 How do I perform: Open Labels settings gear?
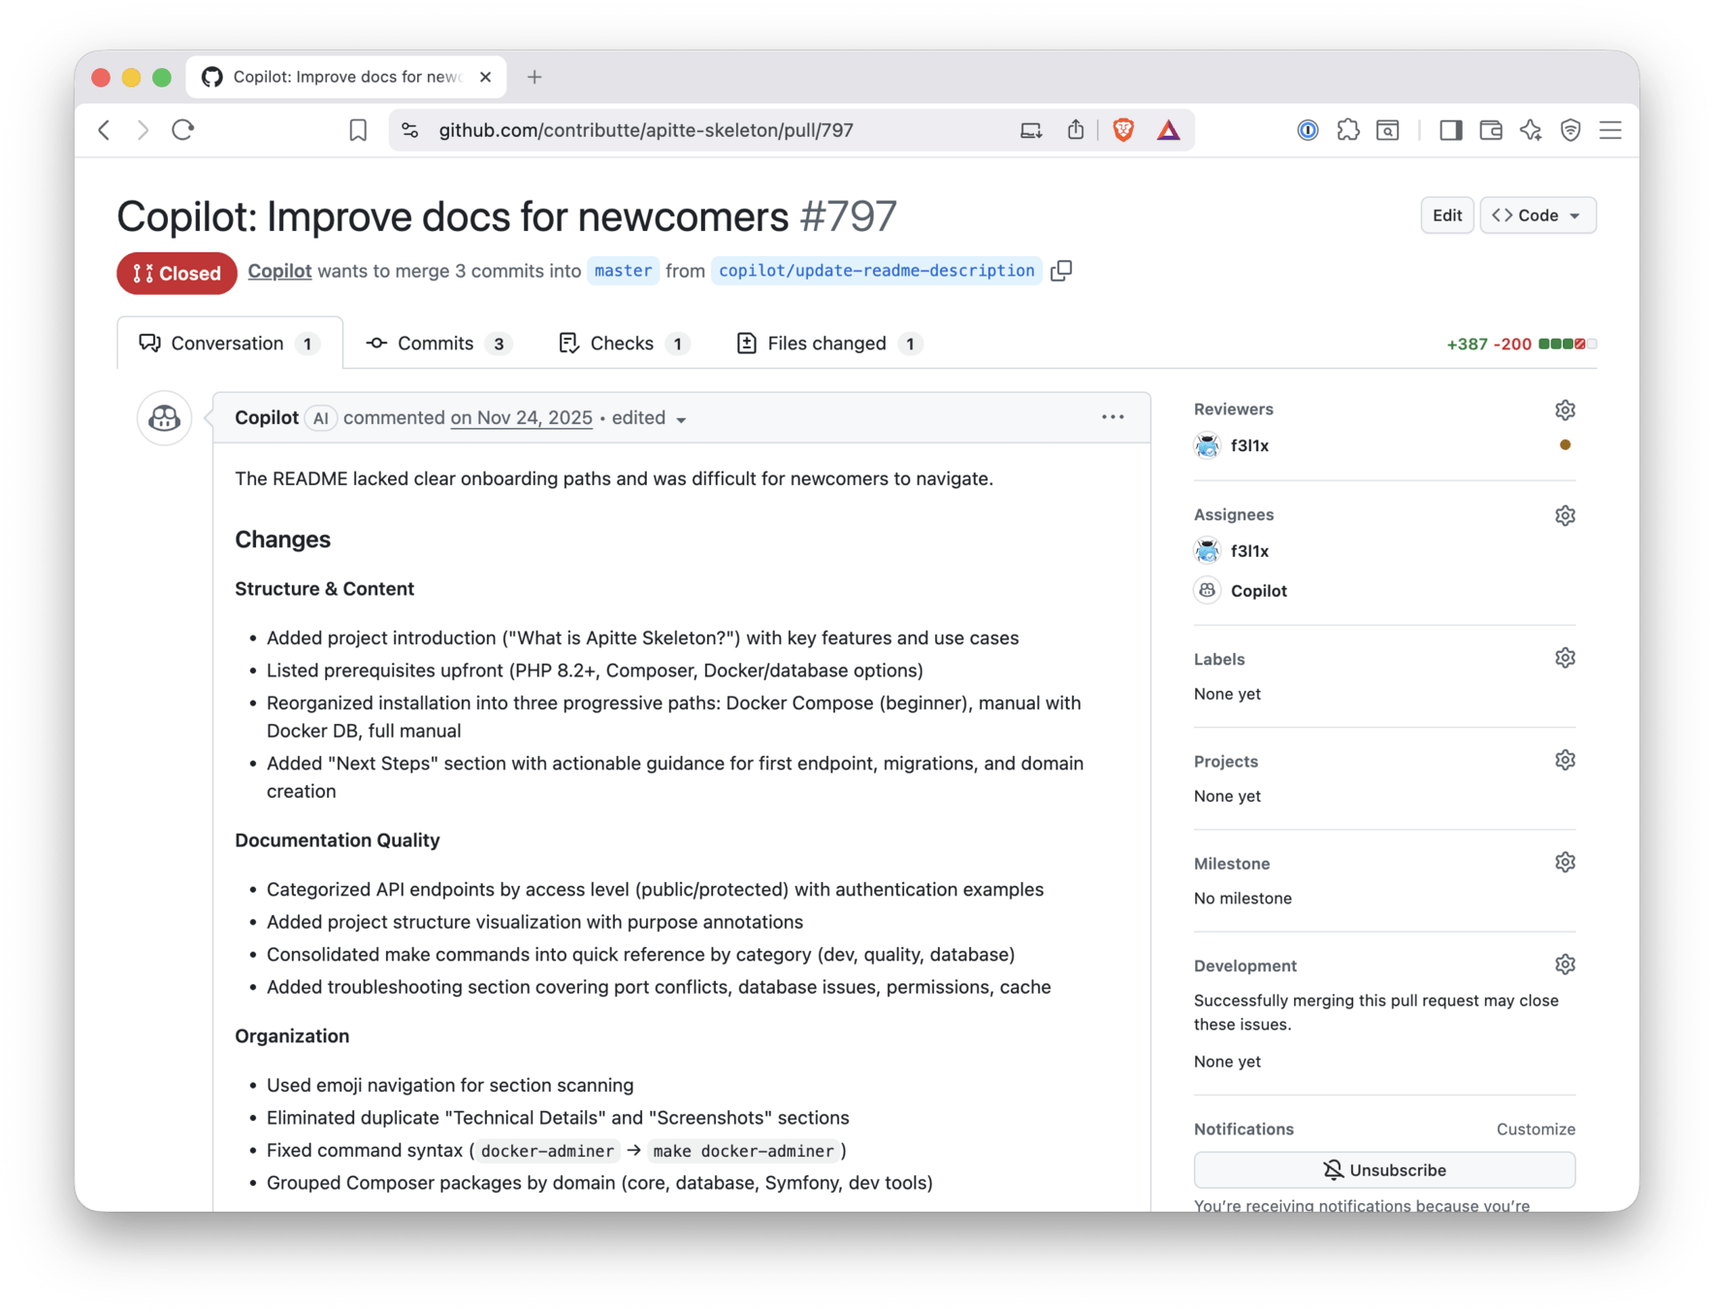(x=1565, y=659)
